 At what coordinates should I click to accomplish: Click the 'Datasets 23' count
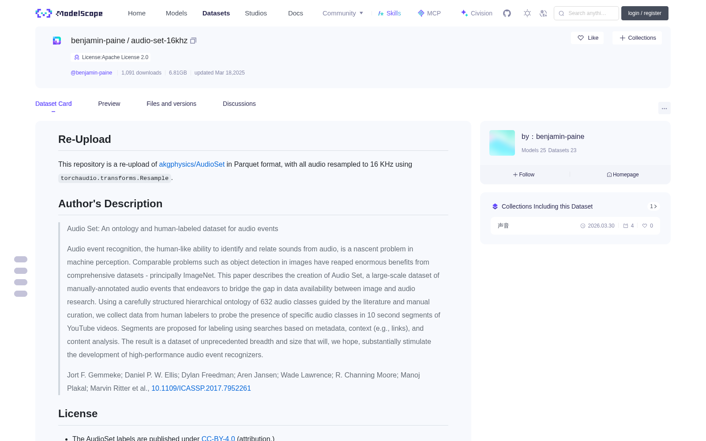[x=562, y=150]
